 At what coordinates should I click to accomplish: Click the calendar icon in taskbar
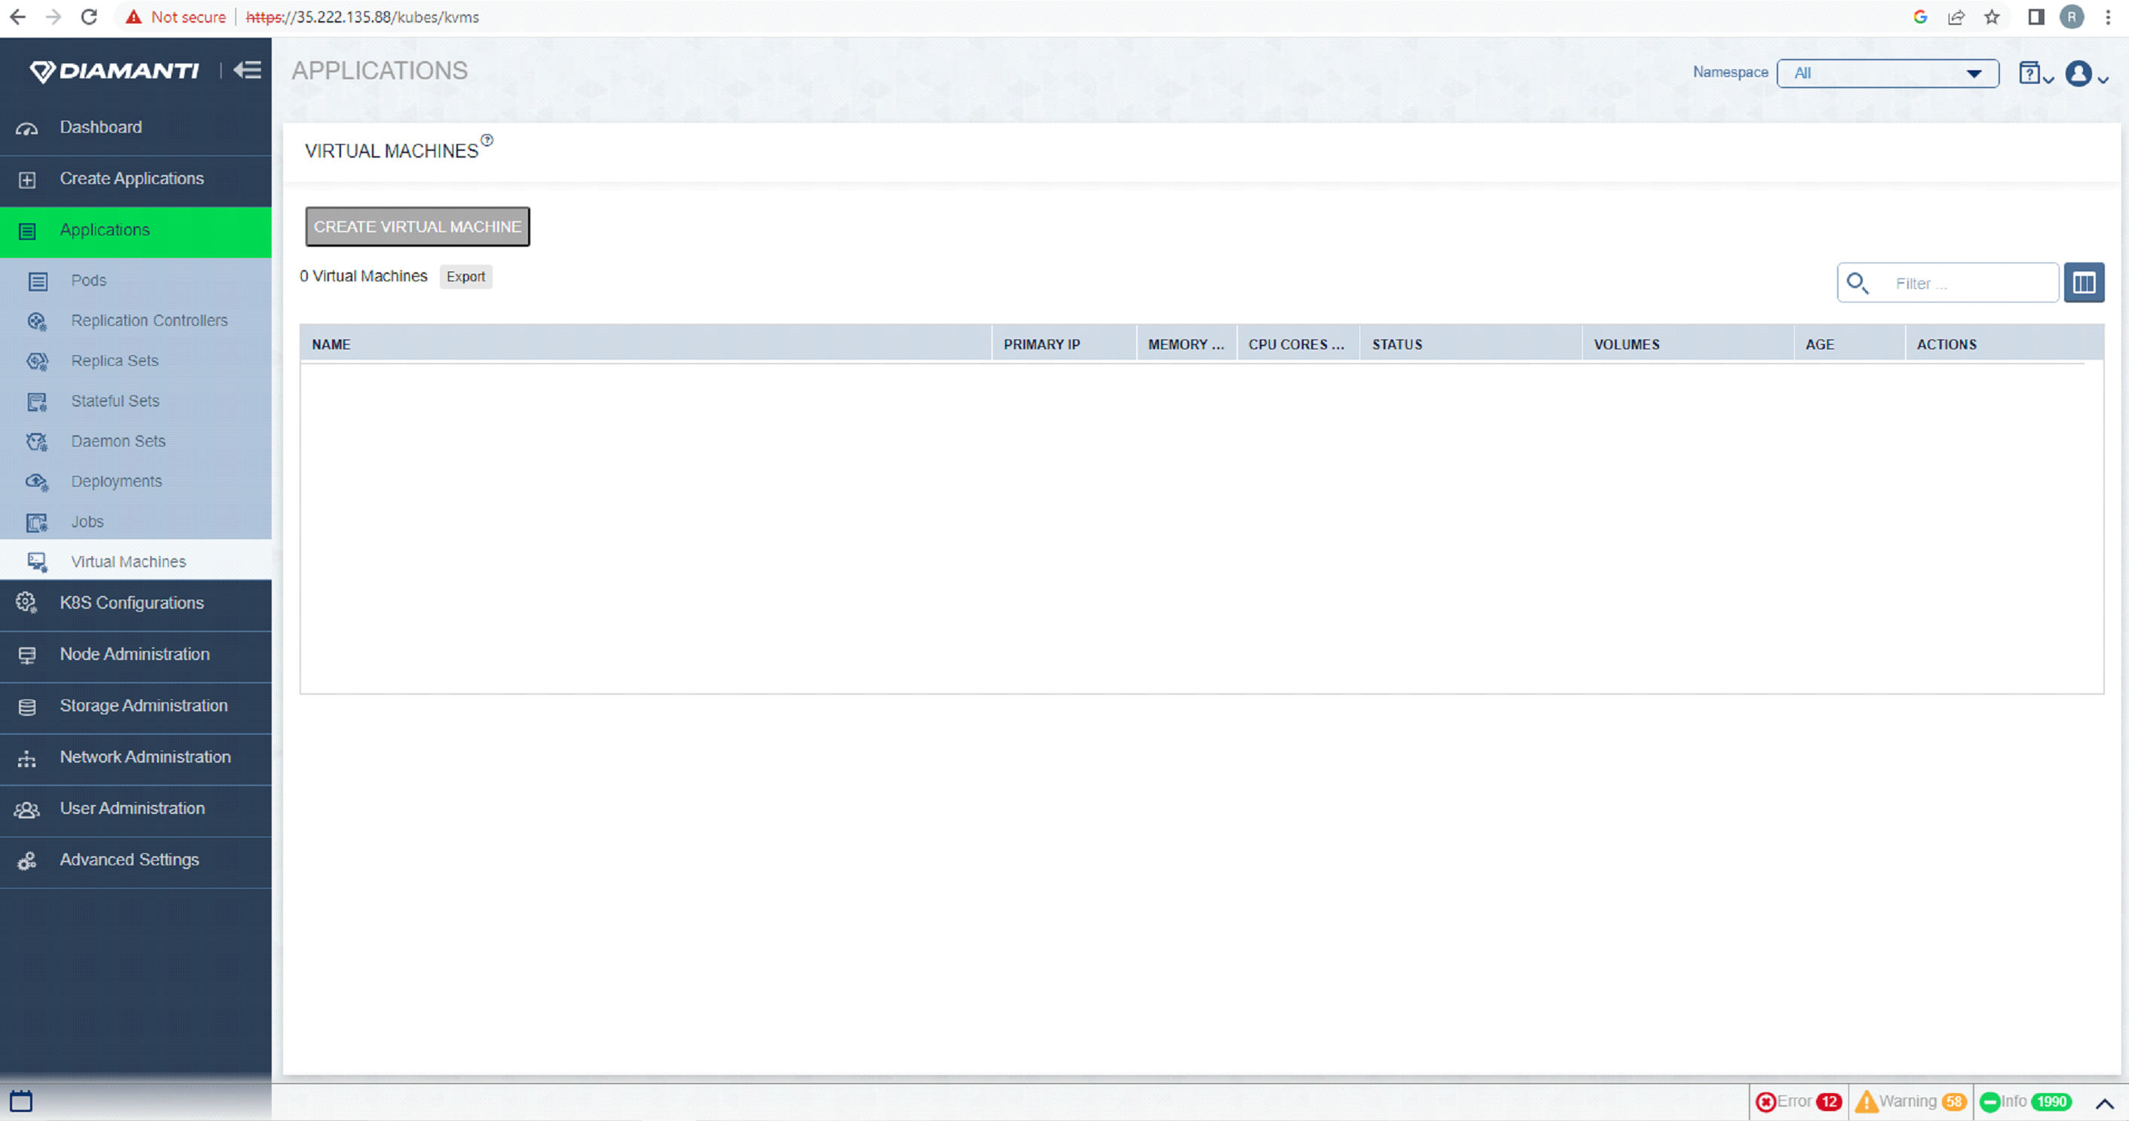21,1100
